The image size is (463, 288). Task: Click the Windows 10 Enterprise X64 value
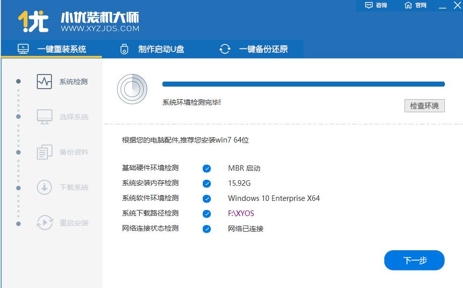tap(274, 198)
